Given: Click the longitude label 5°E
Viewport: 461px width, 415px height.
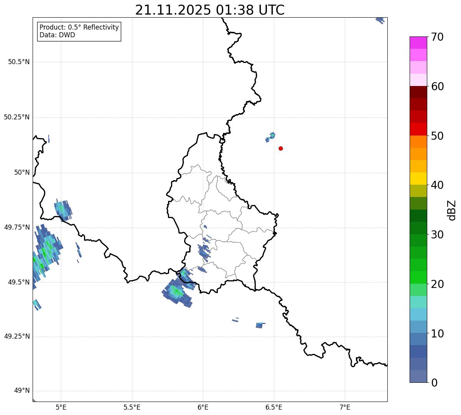Looking at the screenshot, I should [x=61, y=407].
